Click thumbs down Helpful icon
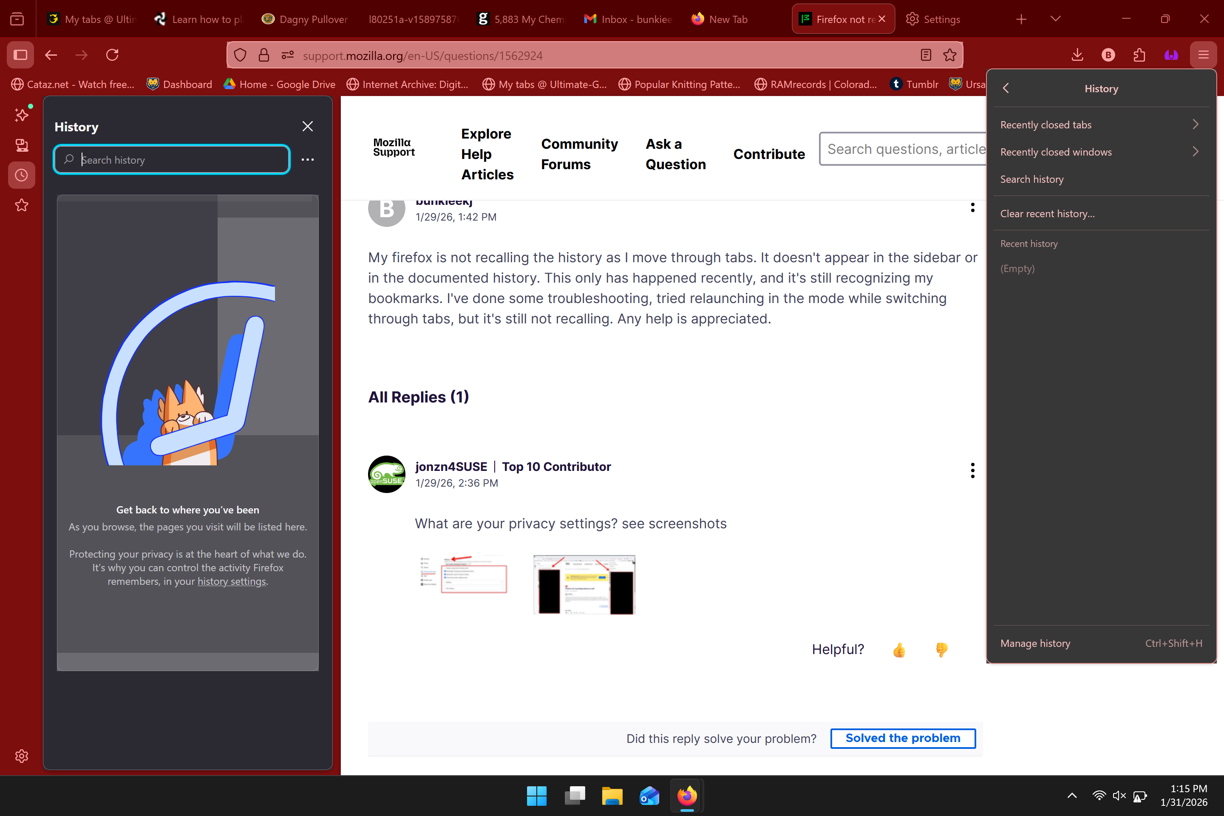Viewport: 1224px width, 816px height. [x=941, y=650]
